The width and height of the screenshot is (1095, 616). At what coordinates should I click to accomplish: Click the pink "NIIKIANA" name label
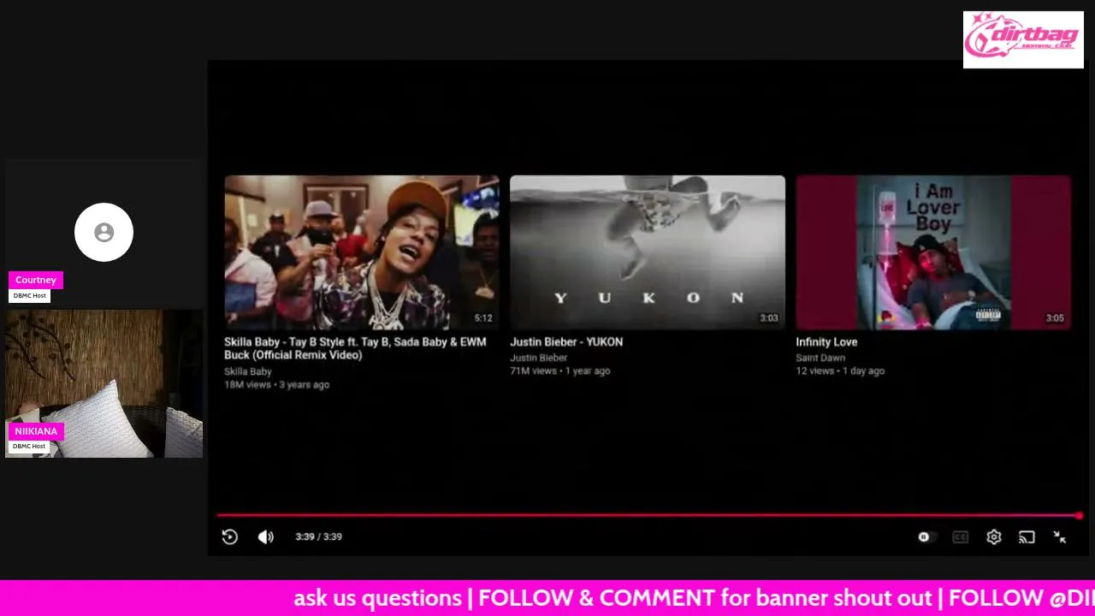click(36, 431)
